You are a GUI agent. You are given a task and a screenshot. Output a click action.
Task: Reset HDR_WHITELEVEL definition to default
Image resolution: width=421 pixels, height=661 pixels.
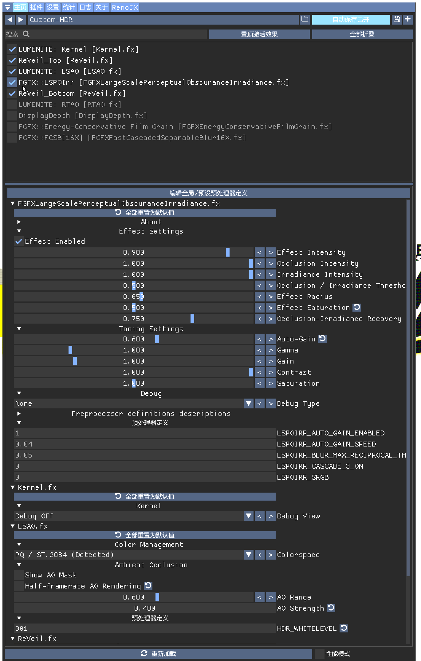(x=344, y=628)
